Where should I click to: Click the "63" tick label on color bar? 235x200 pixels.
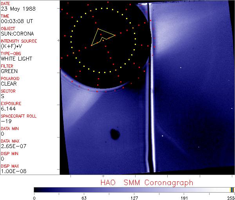point(84,197)
